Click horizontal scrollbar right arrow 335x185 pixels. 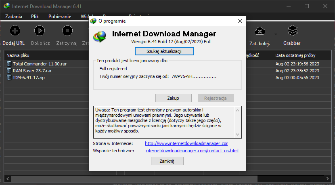click(328, 179)
